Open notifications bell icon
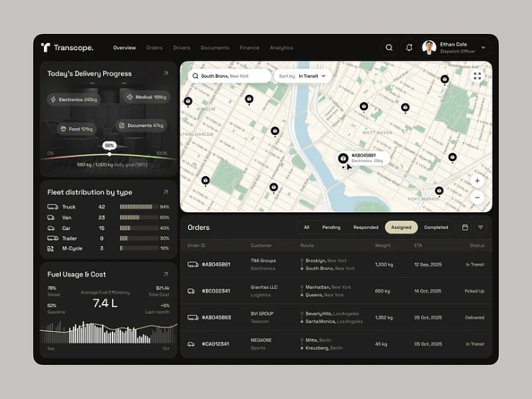 click(x=409, y=48)
